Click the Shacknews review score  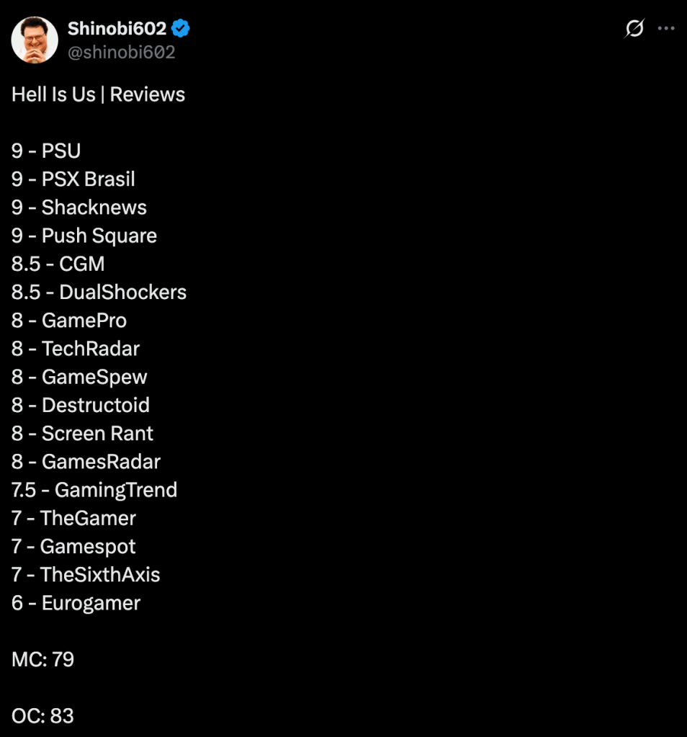click(x=79, y=207)
